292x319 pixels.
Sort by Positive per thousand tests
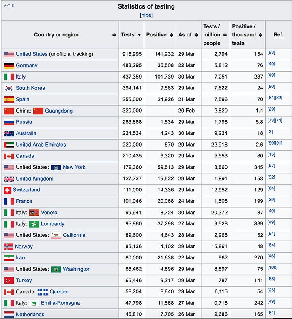(260, 35)
